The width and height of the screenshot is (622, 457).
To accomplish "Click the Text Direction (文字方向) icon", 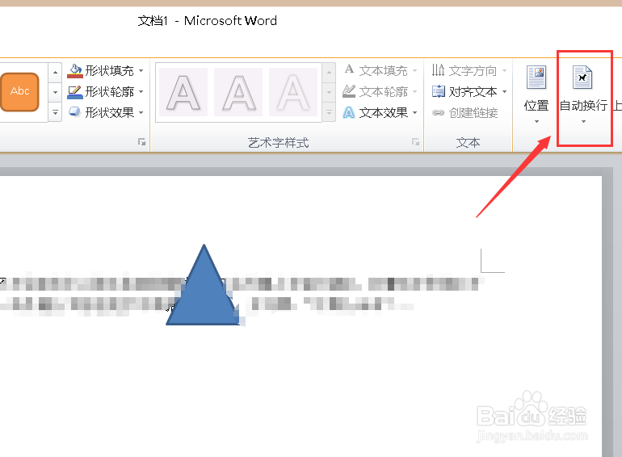I will pos(439,69).
